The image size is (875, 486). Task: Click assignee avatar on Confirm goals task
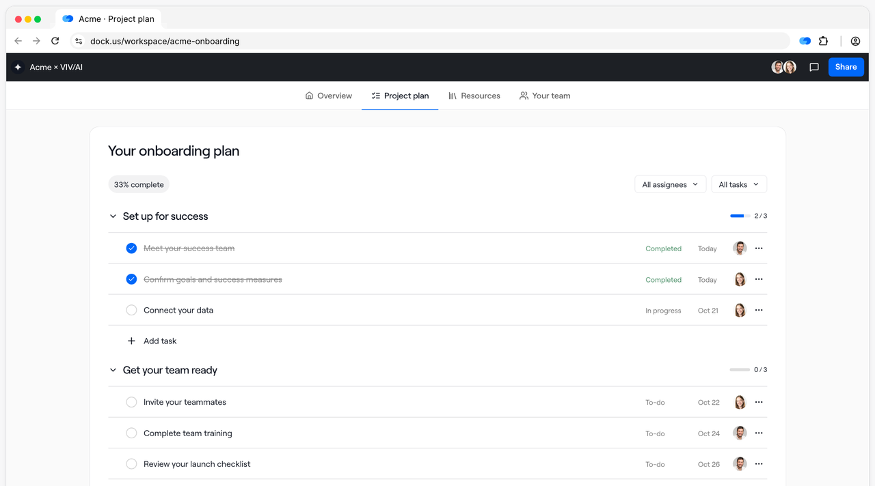(740, 279)
